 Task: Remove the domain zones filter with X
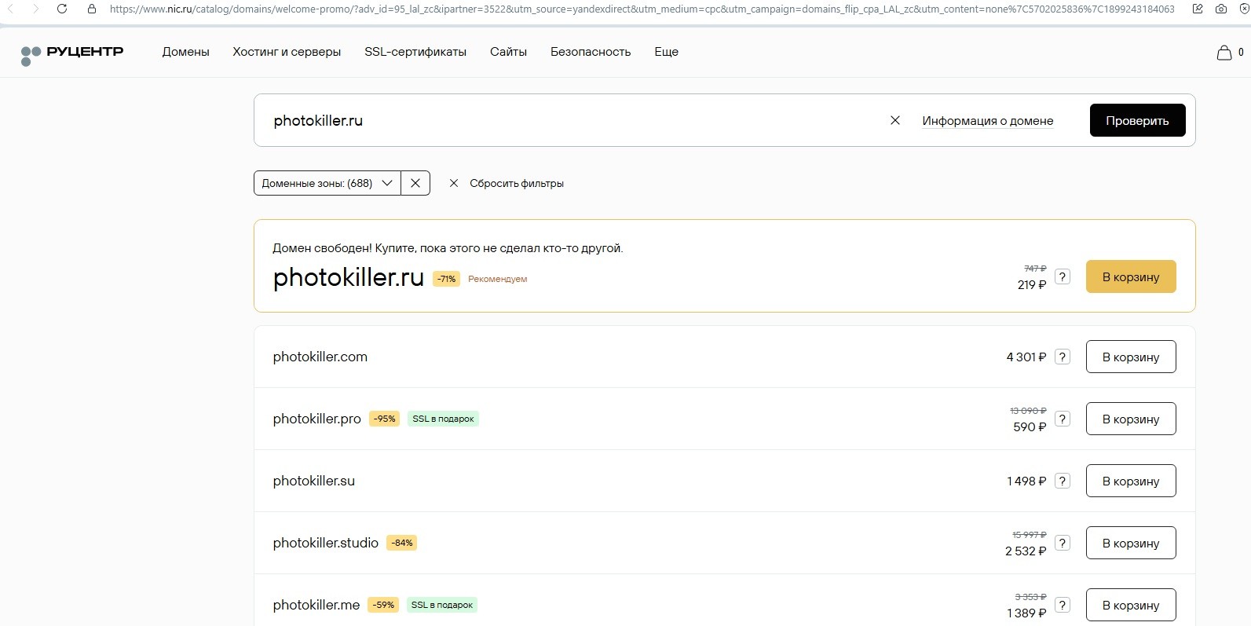(415, 183)
